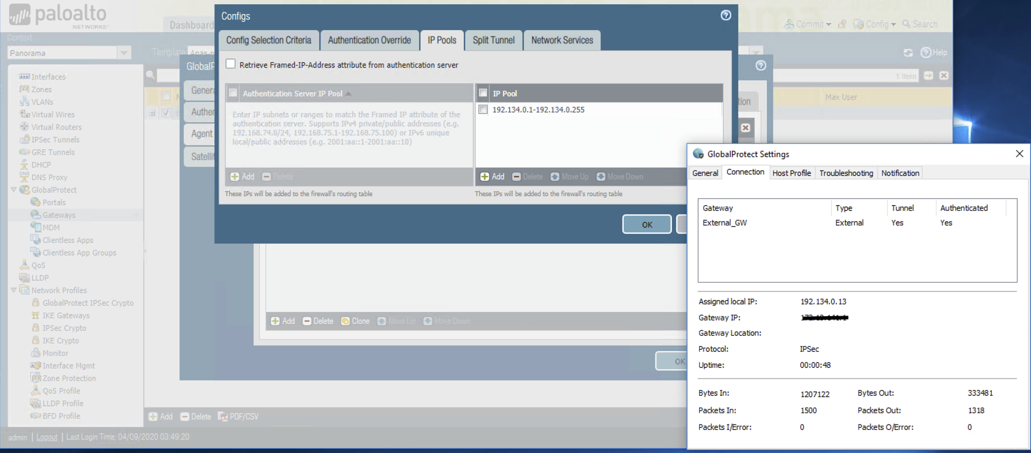
Task: Click the Configs dialog help icon
Action: [726, 15]
